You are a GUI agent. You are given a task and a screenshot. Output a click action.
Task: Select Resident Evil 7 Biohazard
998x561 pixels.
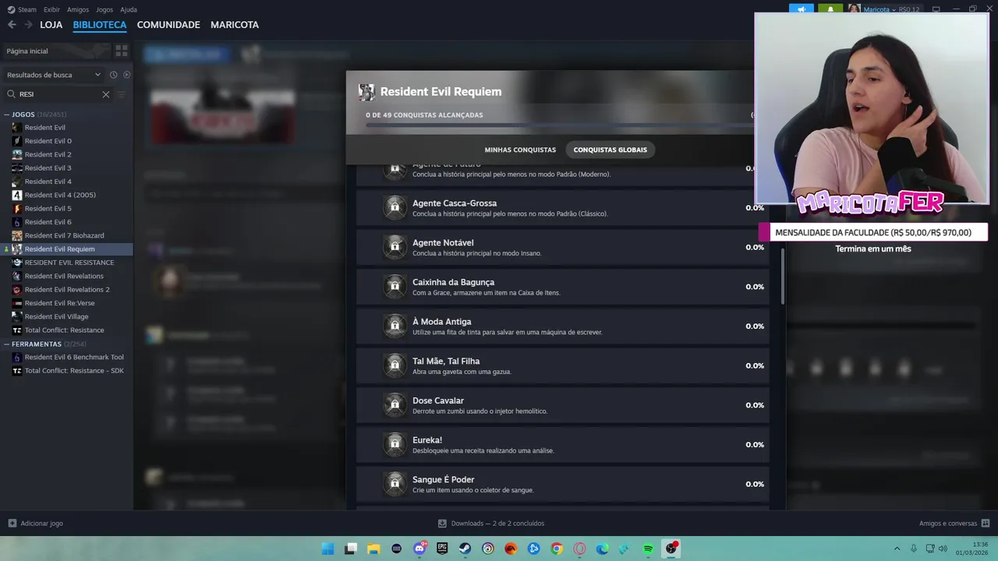pyautogui.click(x=64, y=235)
